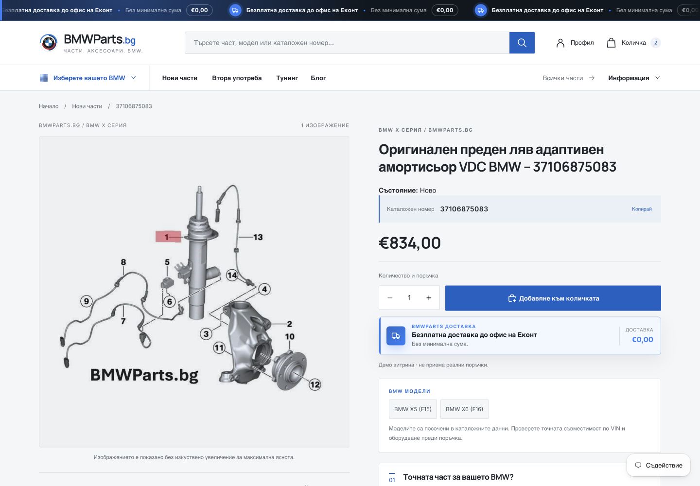Click the product title heading
The image size is (700, 486).
click(497, 158)
